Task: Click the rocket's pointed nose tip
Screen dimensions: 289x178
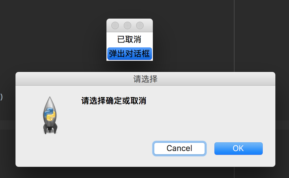Action: point(50,98)
